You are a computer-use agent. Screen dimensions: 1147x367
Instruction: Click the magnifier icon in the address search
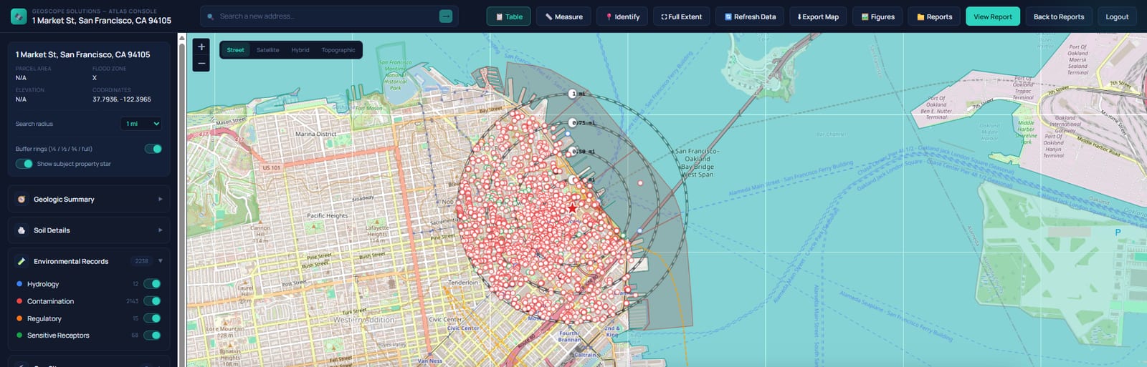[x=211, y=16]
